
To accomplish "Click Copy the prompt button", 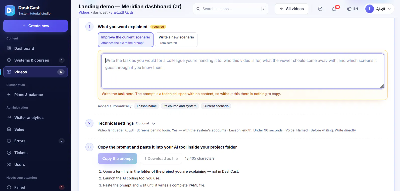I will [x=117, y=159].
